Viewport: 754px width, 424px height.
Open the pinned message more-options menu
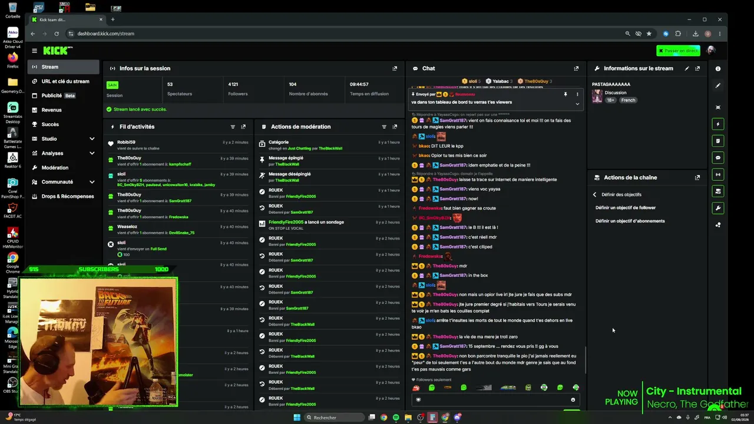pos(577,94)
